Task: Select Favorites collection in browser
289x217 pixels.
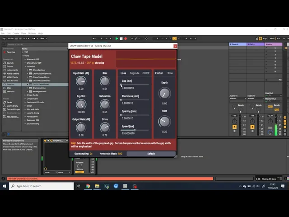Action: 9,52
